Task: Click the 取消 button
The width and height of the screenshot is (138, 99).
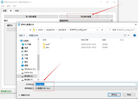Action: coord(129,94)
